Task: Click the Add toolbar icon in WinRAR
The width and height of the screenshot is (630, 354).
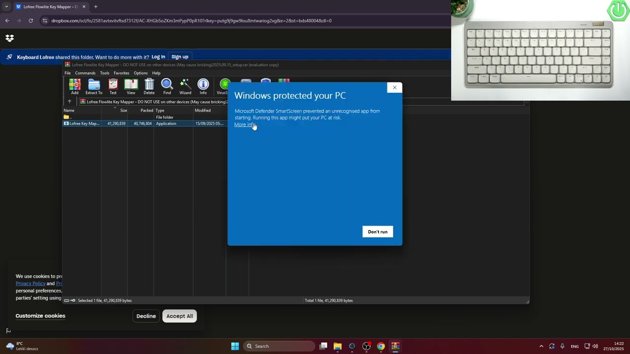Action: (x=75, y=87)
